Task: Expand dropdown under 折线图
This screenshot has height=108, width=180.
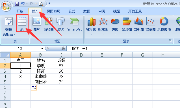Action: click(103, 34)
